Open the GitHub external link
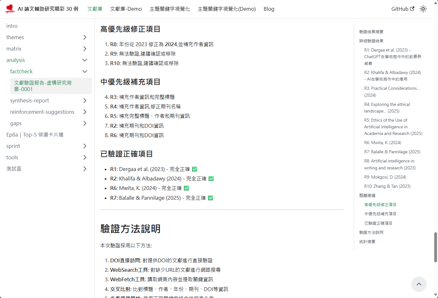438x298 pixels. click(x=403, y=9)
